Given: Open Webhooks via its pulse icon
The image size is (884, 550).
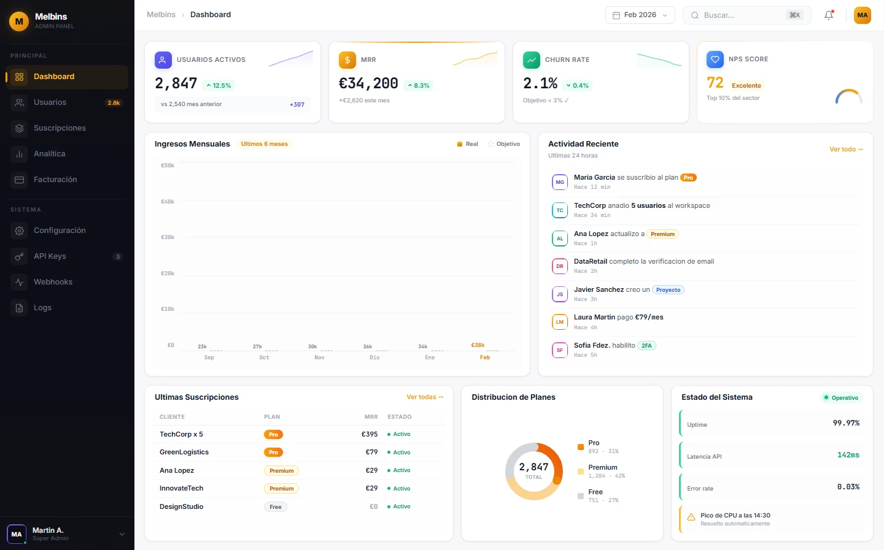Looking at the screenshot, I should 19,282.
